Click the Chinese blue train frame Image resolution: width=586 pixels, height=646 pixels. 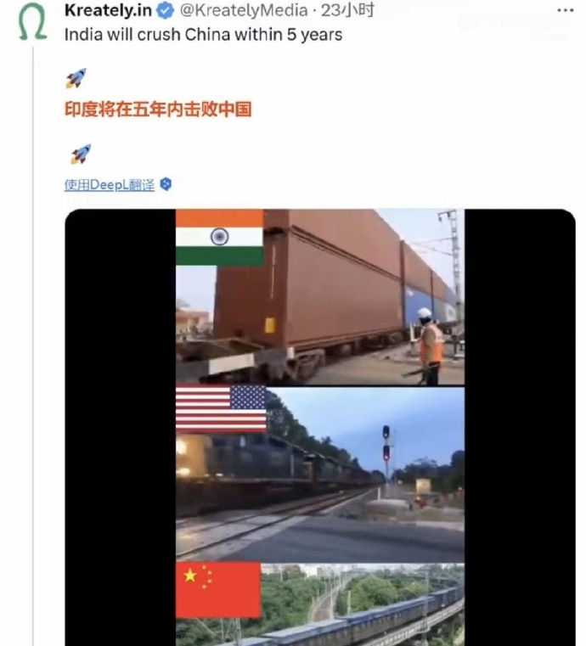click(320, 604)
